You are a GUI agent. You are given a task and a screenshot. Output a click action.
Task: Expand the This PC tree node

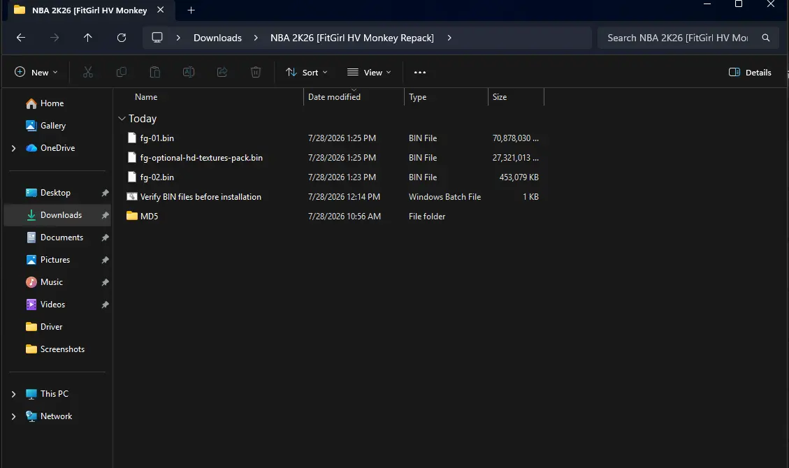pos(13,394)
